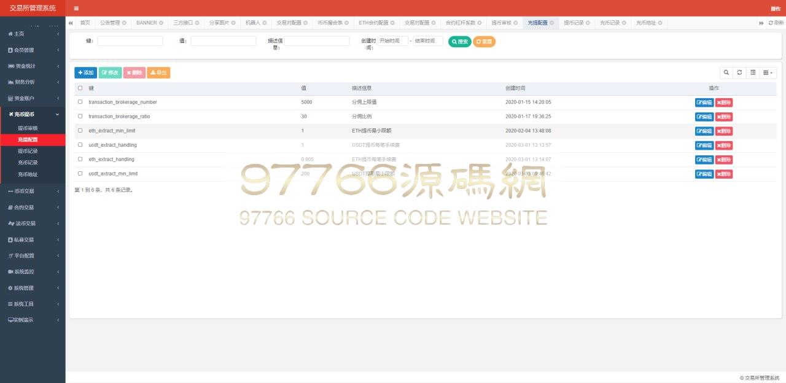Expand the 资金统计 sidebar menu
This screenshot has height=383, width=786.
33,66
